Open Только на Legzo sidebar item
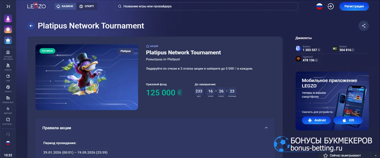380x158 pixels. click(8, 55)
